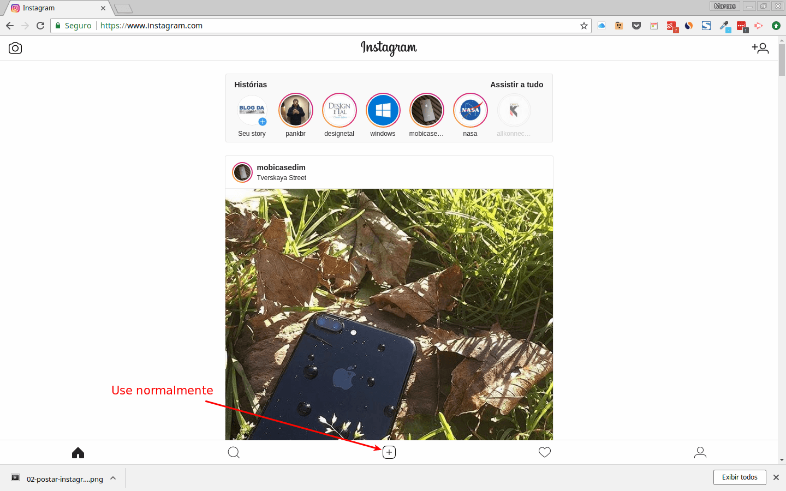
Task: Click Exibir todos downloads button
Action: (x=740, y=477)
